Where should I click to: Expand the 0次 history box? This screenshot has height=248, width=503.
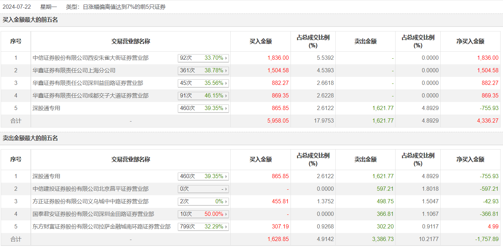point(203,189)
